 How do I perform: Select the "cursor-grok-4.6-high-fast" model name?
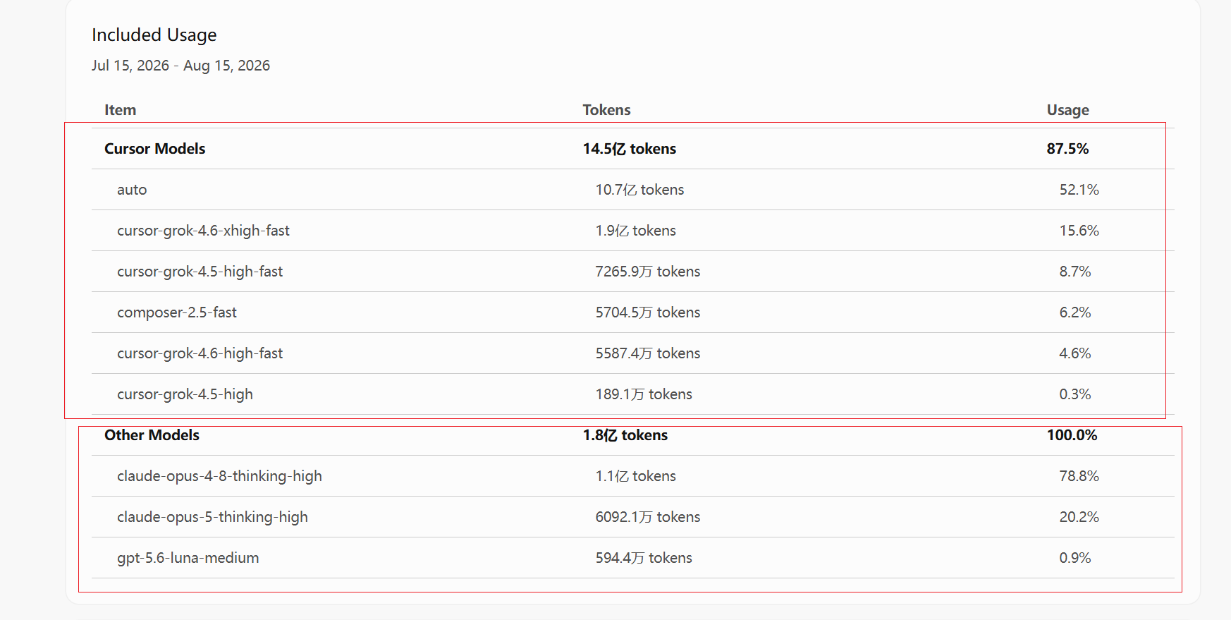click(200, 353)
